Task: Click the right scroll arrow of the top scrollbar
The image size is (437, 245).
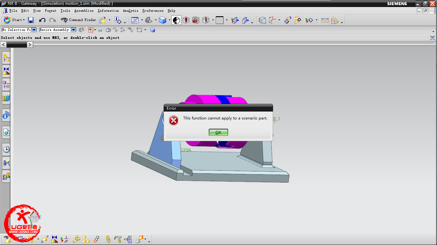Action: [x=30, y=45]
